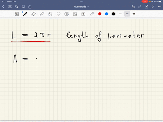Screen dimensions: 163x122
Task: Close the editing toolbar with X
Action: [153, 7]
